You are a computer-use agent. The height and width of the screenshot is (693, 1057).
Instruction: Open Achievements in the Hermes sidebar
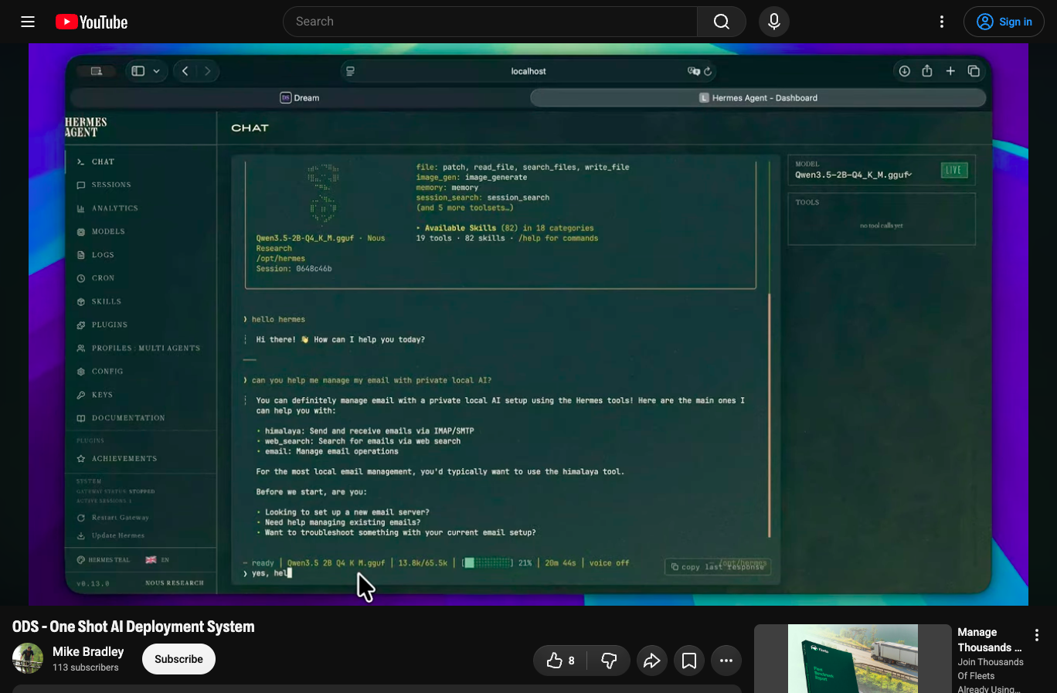click(x=124, y=458)
